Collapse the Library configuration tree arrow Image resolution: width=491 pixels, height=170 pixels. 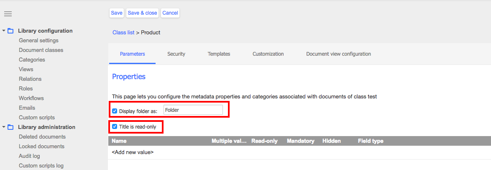point(4,31)
